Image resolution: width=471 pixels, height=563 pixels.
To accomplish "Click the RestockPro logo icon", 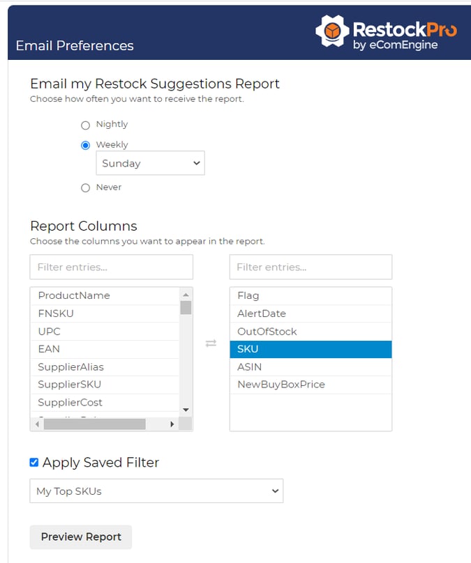I will (x=332, y=31).
